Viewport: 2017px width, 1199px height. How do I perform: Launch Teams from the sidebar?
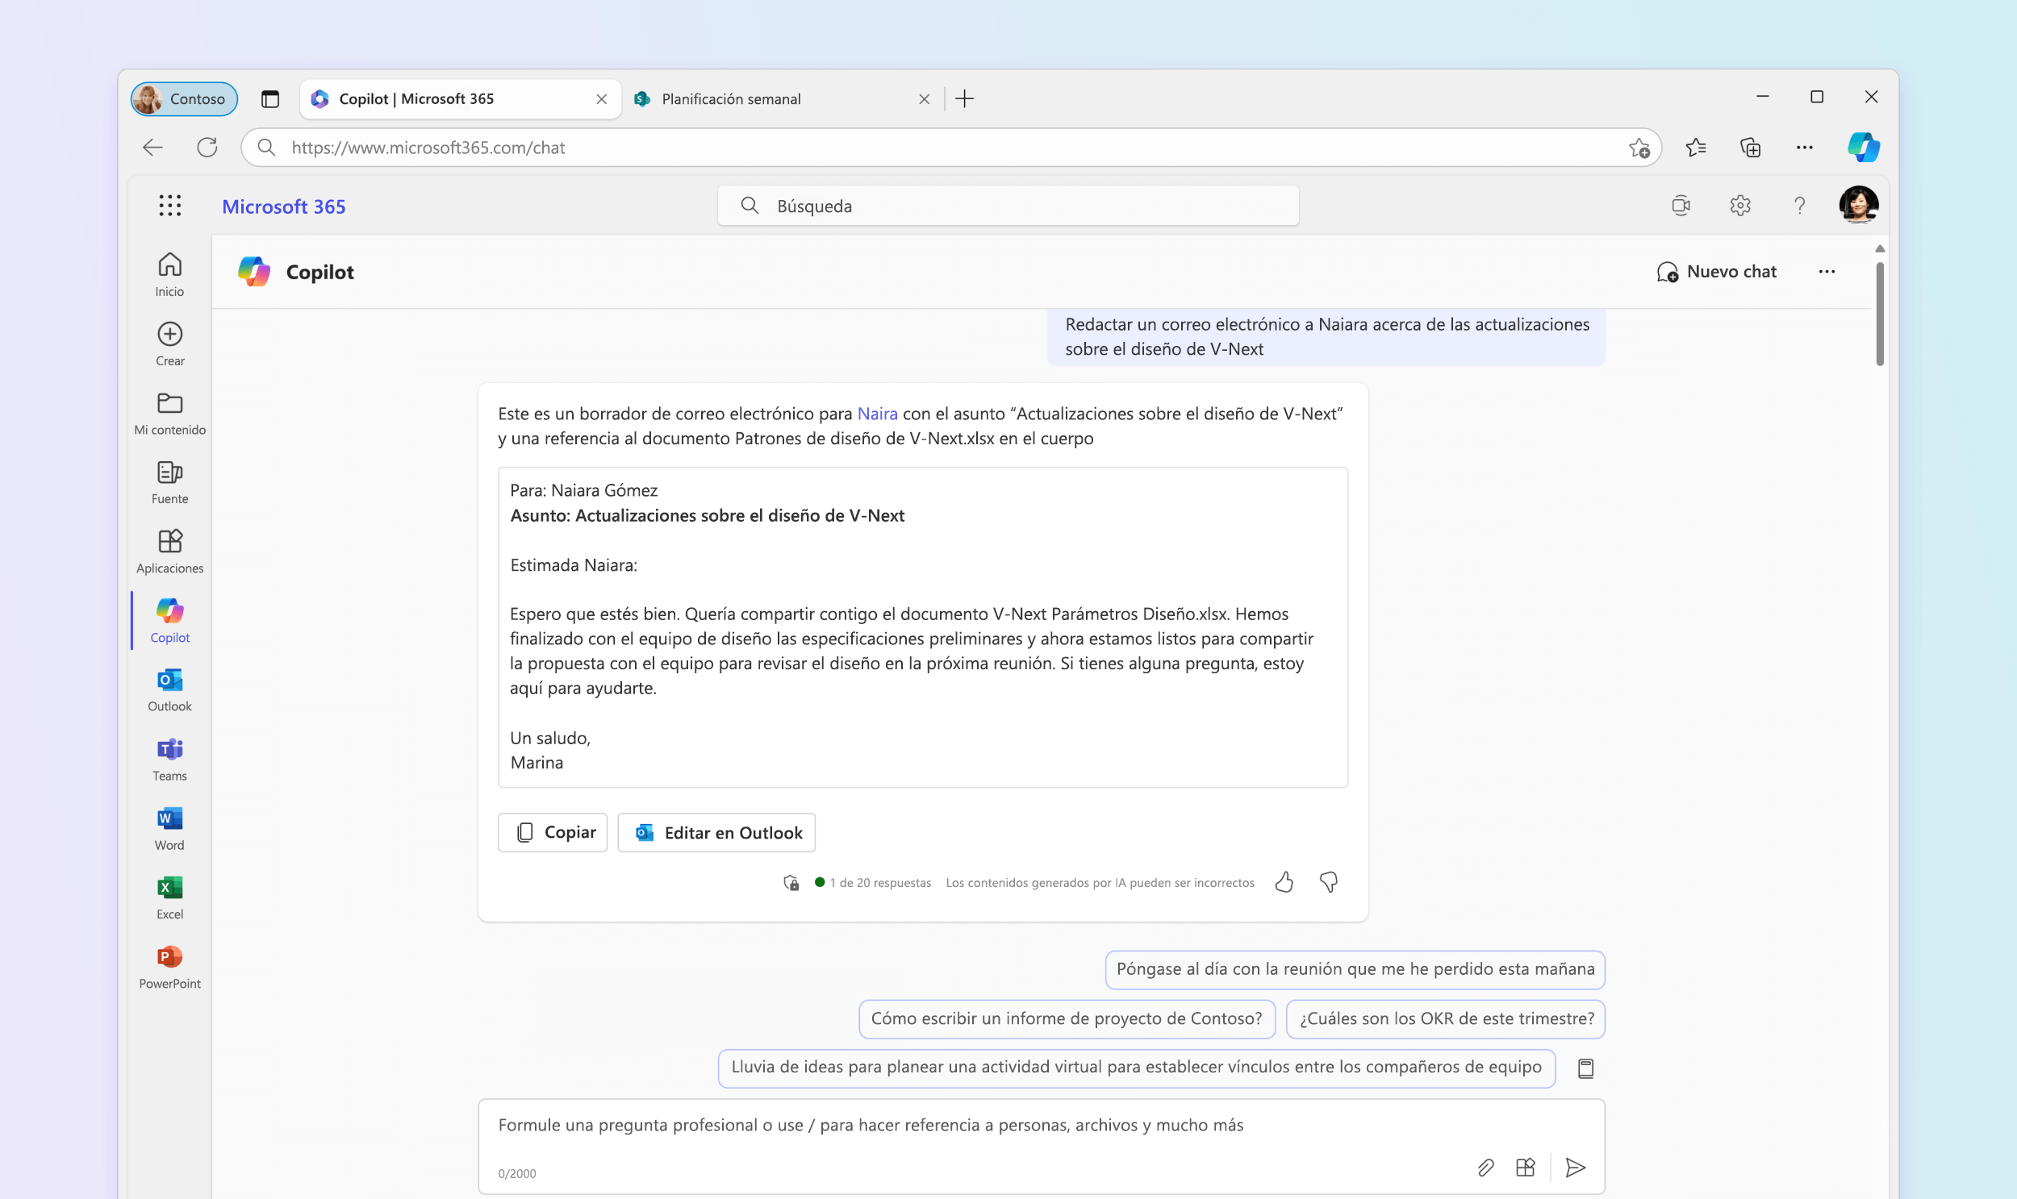pyautogui.click(x=169, y=760)
